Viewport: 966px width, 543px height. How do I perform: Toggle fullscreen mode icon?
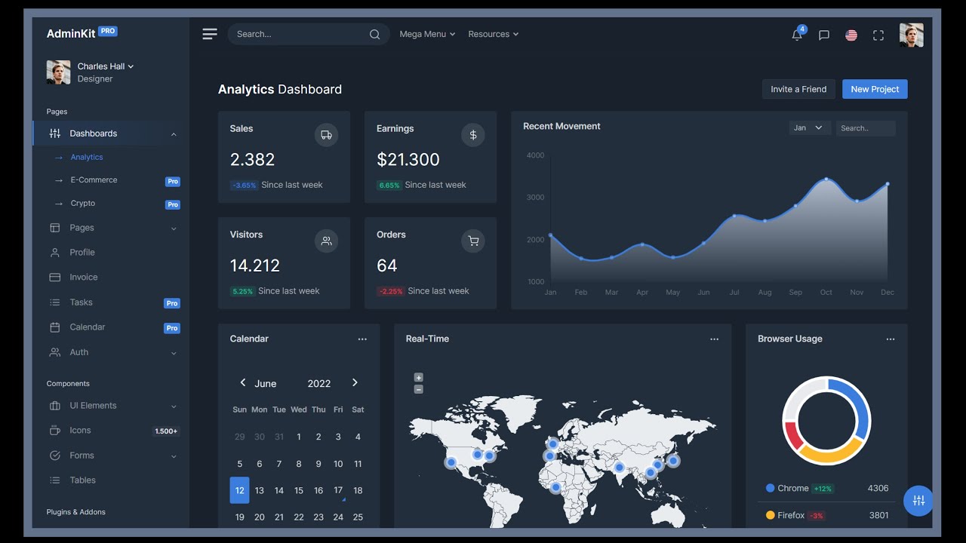pos(878,35)
